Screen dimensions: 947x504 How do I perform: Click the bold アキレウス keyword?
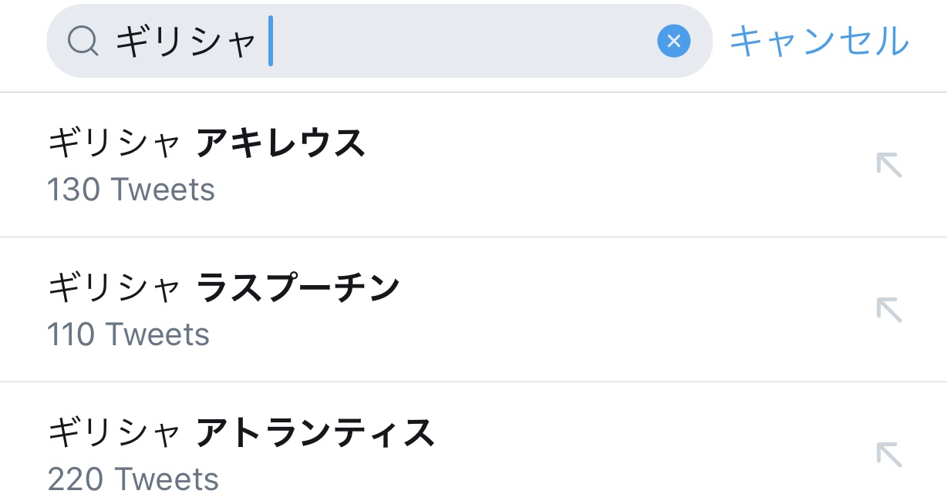(x=281, y=143)
